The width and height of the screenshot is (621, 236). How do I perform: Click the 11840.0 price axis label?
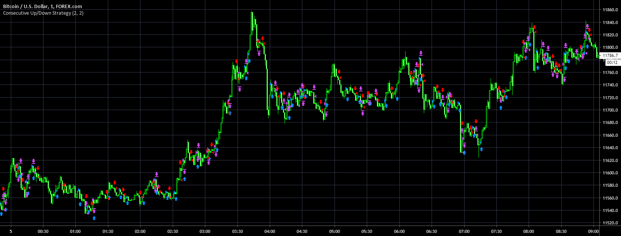pyautogui.click(x=610, y=22)
